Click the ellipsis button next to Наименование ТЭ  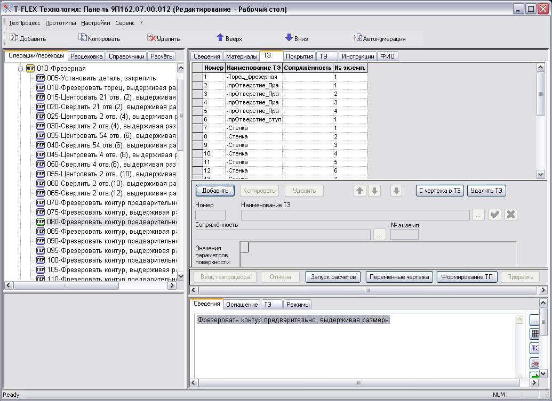478,215
